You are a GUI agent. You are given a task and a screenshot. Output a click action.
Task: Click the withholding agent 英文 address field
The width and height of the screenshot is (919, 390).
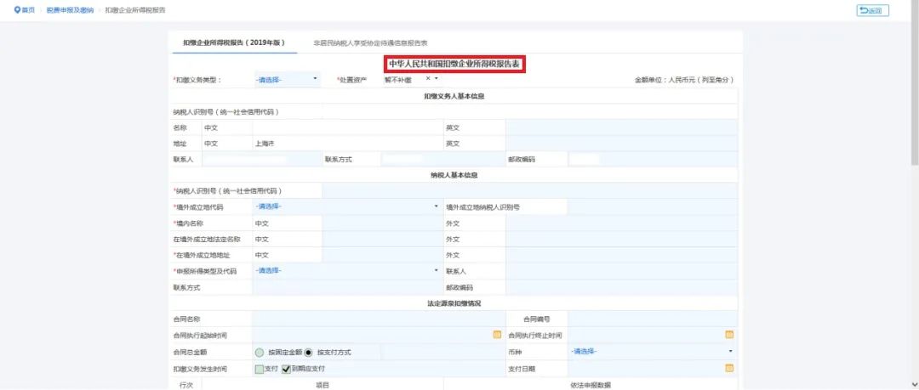(x=621, y=144)
